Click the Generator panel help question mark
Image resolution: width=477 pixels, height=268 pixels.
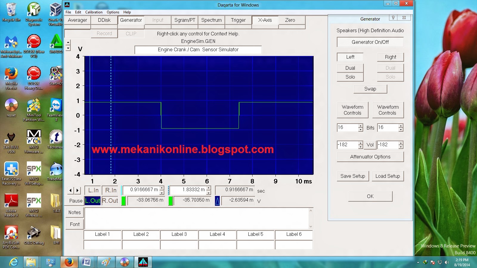click(x=393, y=18)
